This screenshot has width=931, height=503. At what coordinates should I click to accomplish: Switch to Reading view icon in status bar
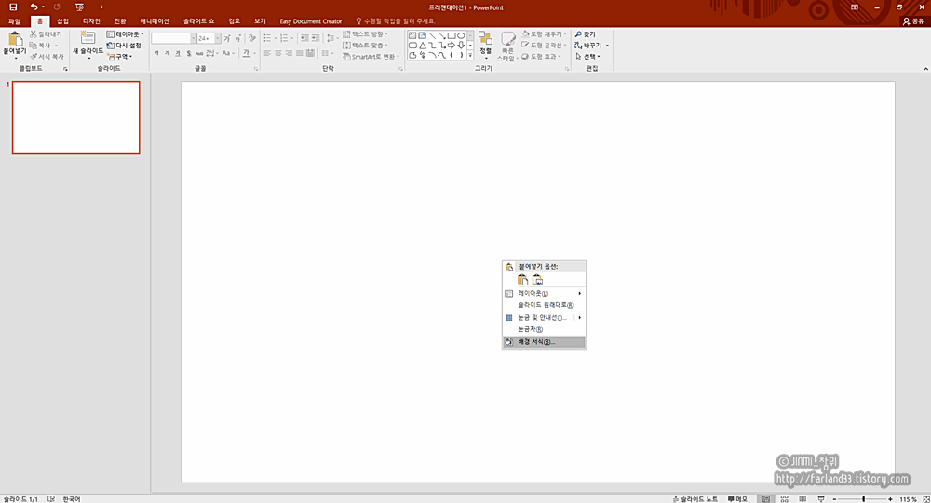(803, 499)
